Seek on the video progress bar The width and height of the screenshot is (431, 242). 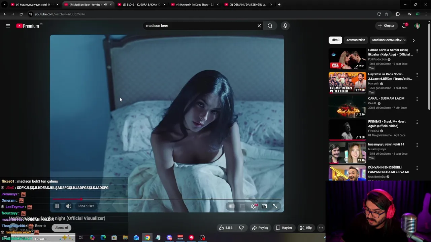(167, 199)
